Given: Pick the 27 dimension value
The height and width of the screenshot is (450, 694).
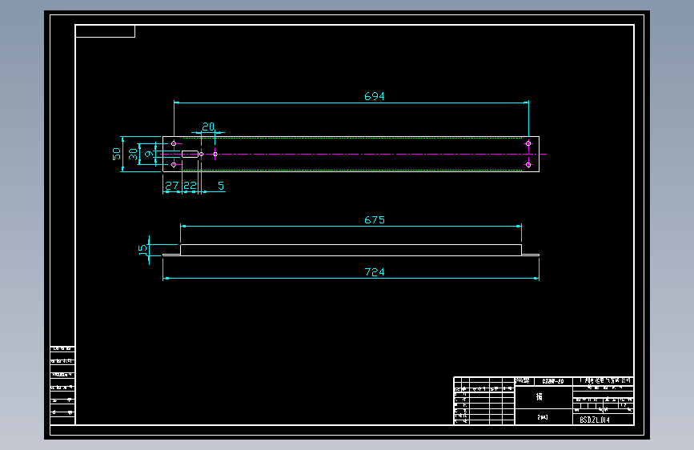Looking at the screenshot, I should click(172, 186).
